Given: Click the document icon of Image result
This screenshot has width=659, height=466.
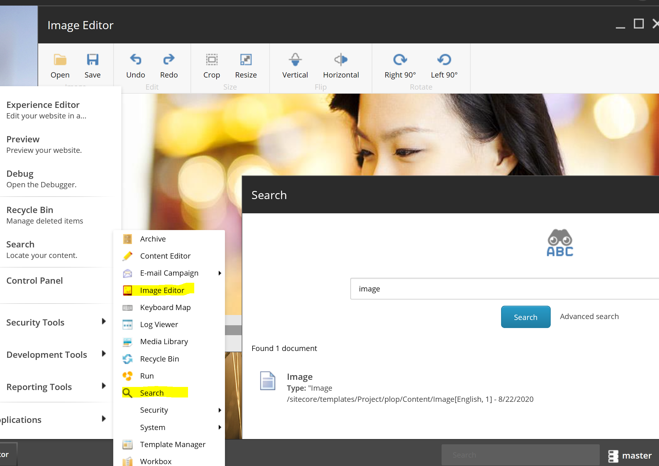Looking at the screenshot, I should pos(267,381).
